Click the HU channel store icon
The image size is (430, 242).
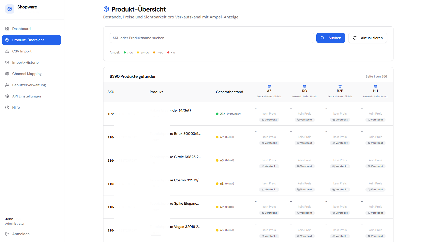[x=376, y=86]
